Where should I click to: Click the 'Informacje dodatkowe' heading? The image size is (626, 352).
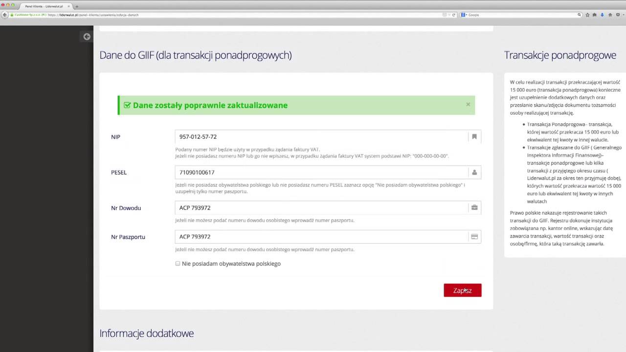(147, 333)
